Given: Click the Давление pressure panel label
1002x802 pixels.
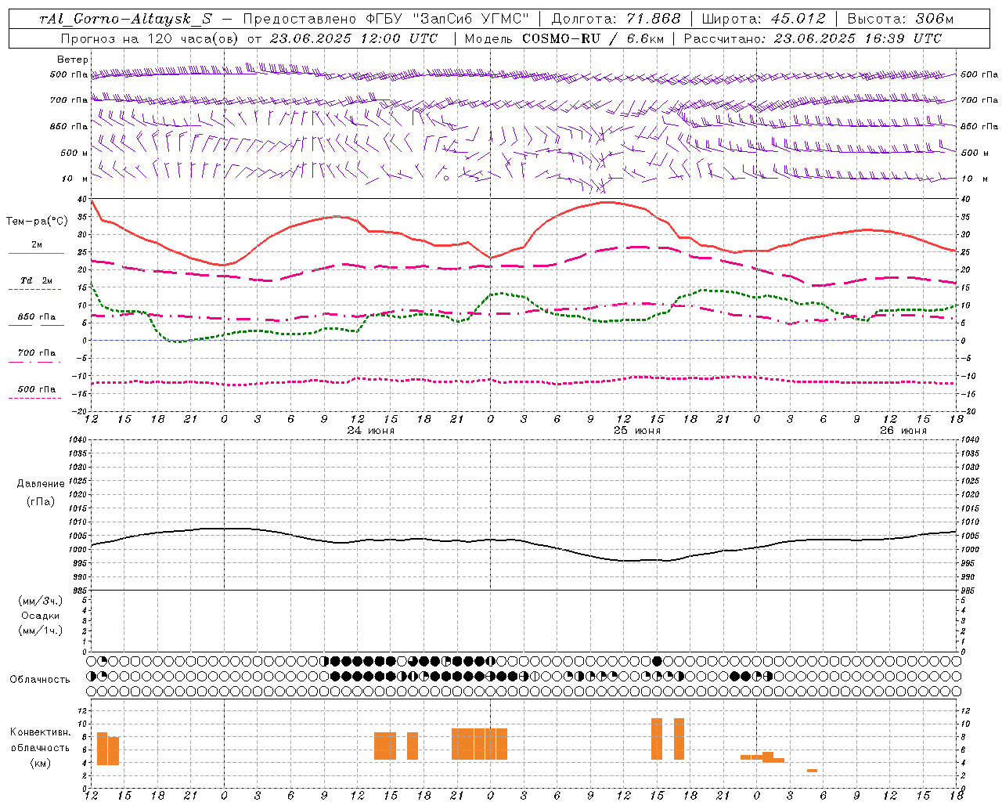Looking at the screenshot, I should tap(41, 484).
